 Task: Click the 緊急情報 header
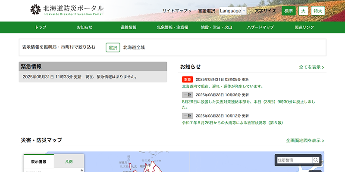tap(93, 67)
